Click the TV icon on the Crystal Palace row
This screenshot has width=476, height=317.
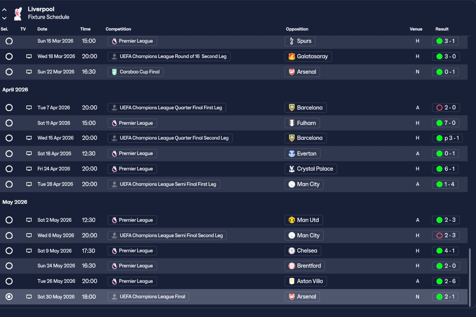[29, 169]
